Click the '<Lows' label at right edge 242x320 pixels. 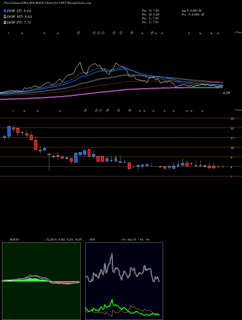point(238,110)
